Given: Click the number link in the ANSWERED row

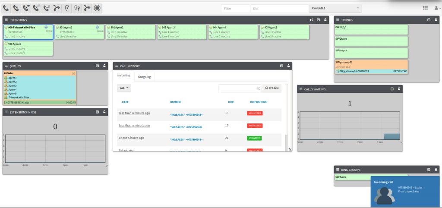Looking at the screenshot, I should pos(186,139).
